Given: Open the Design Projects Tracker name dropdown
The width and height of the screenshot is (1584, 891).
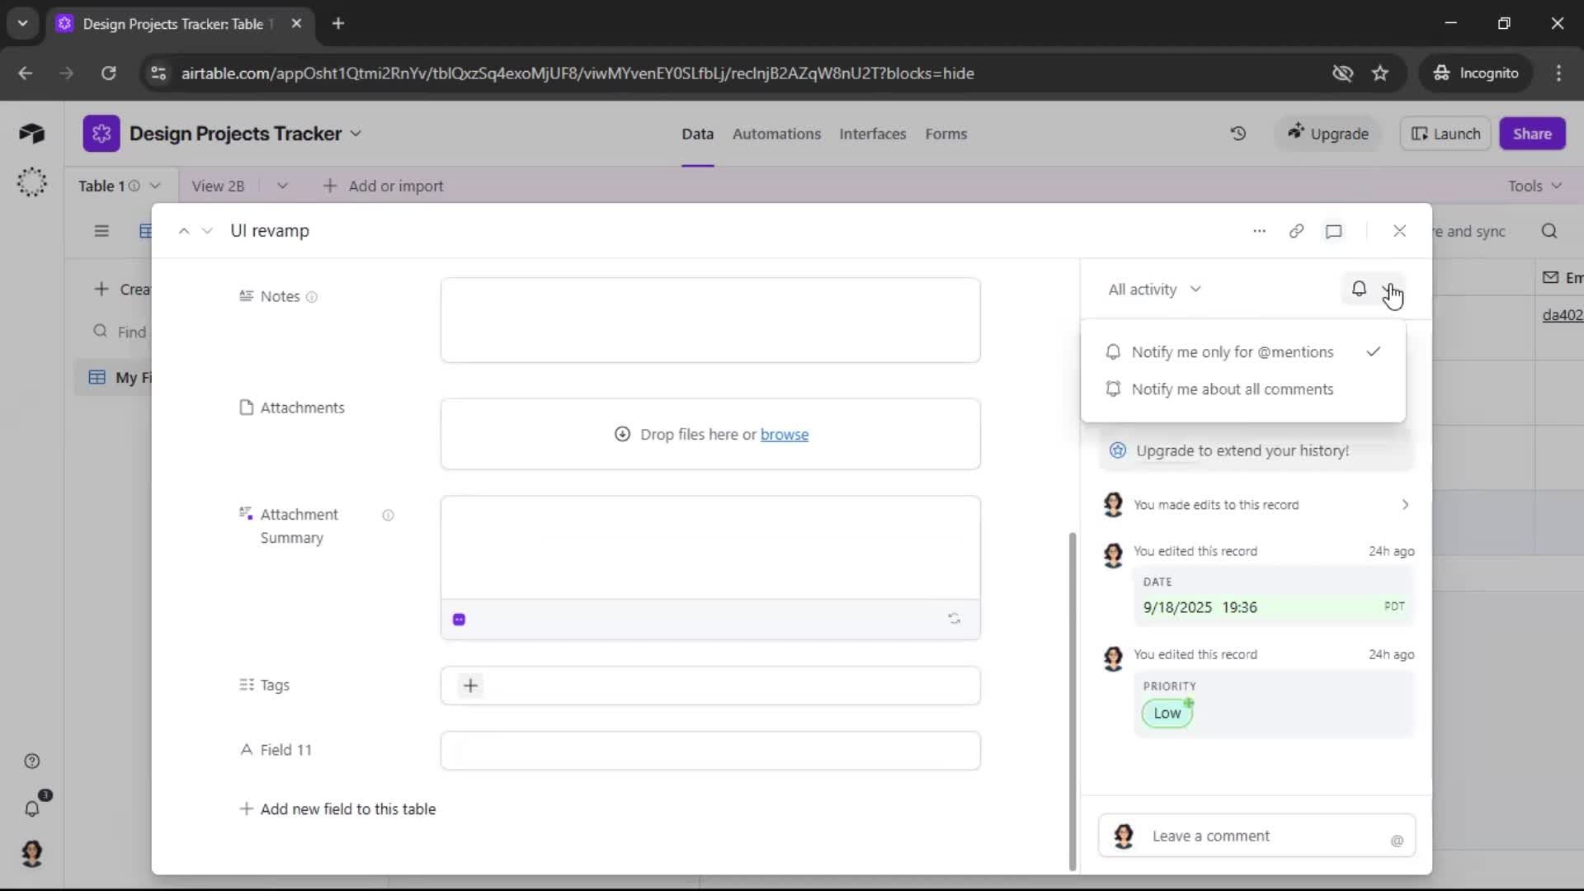Looking at the screenshot, I should pos(356,134).
